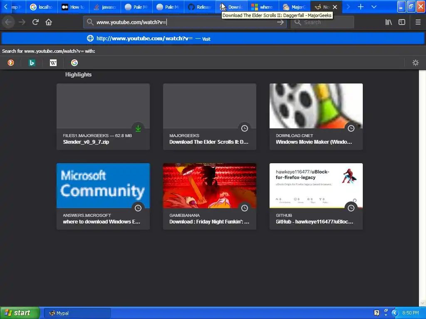Click history clock icon on Elder Scrolls card

[x=245, y=128]
